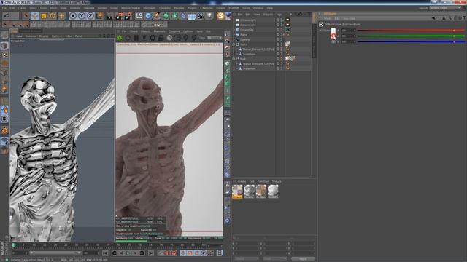Toggle the X axis lock
The width and height of the screenshot is (467, 262).
73,16
